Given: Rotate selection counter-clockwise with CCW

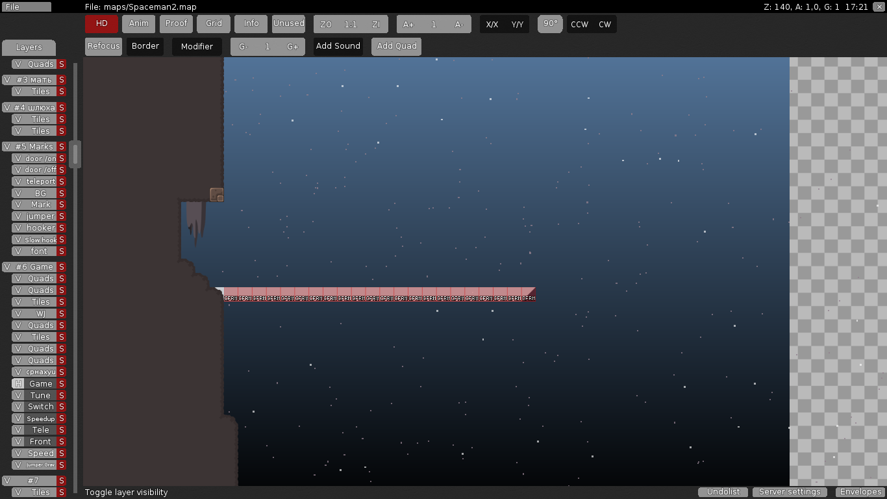Looking at the screenshot, I should click(579, 24).
